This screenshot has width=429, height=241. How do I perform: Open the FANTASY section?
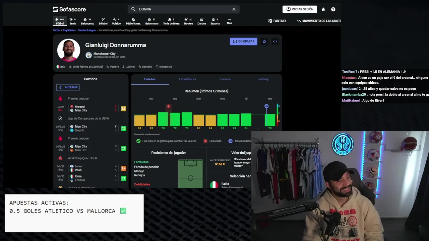pos(277,21)
